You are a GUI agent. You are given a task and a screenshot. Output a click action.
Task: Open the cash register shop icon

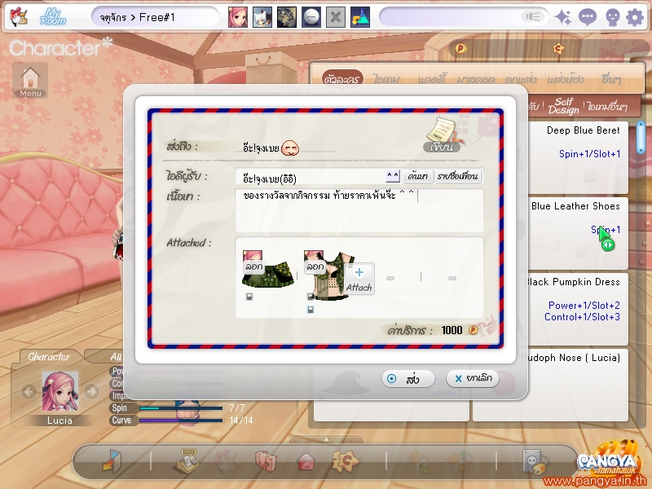(186, 460)
